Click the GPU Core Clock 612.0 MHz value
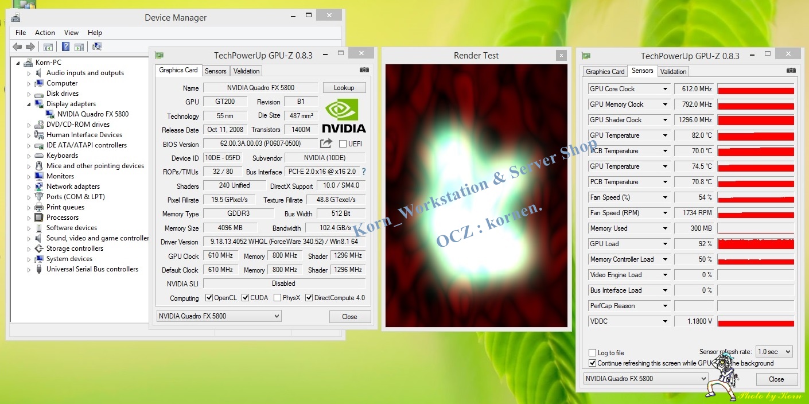Screen dimensions: 809x404 coord(694,89)
